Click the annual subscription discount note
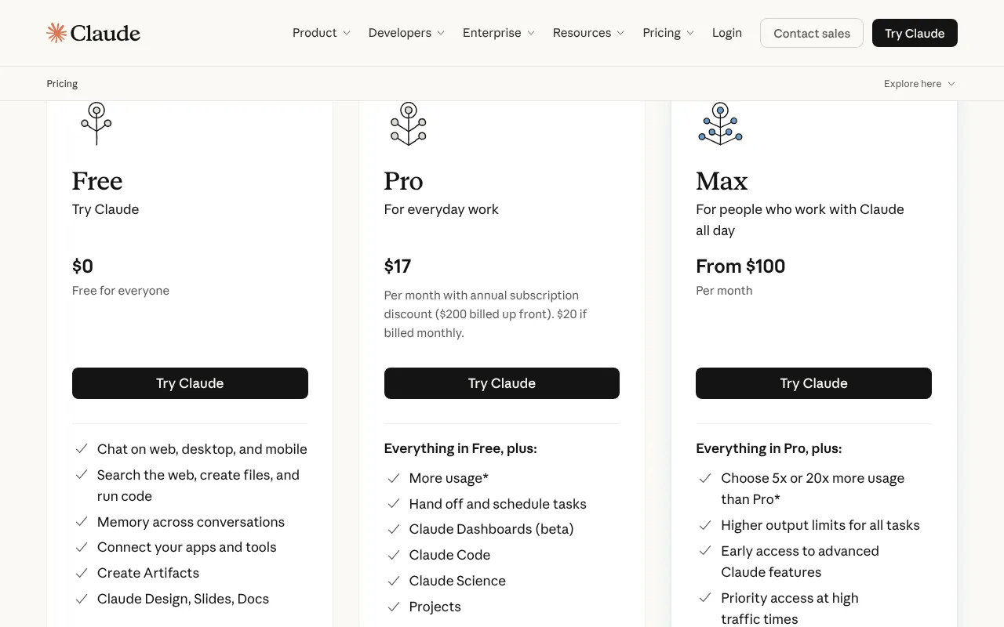The height and width of the screenshot is (627, 1004). tap(486, 314)
